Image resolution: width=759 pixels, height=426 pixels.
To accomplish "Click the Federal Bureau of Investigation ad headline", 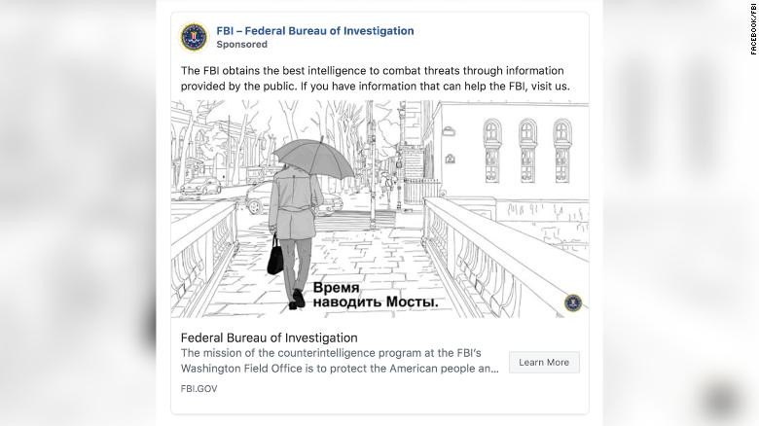I will tap(270, 337).
